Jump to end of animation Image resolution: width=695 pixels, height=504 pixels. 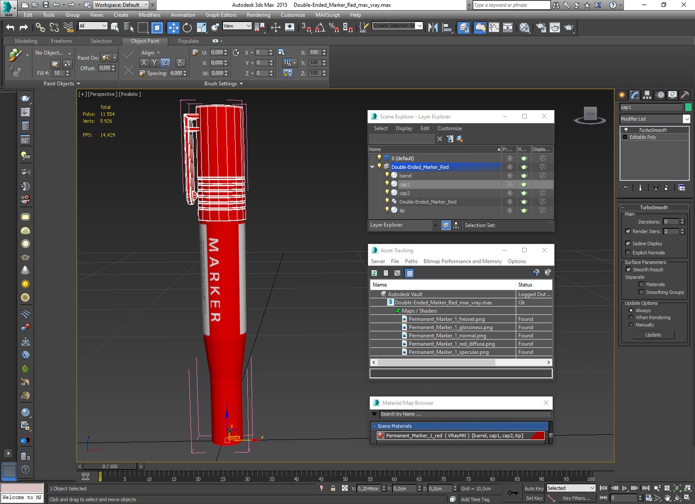(646, 488)
